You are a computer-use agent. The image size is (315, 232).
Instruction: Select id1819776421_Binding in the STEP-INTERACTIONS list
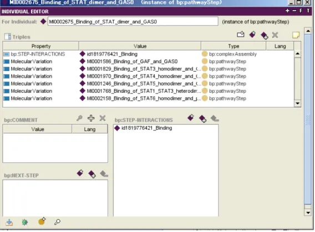(x=146, y=128)
